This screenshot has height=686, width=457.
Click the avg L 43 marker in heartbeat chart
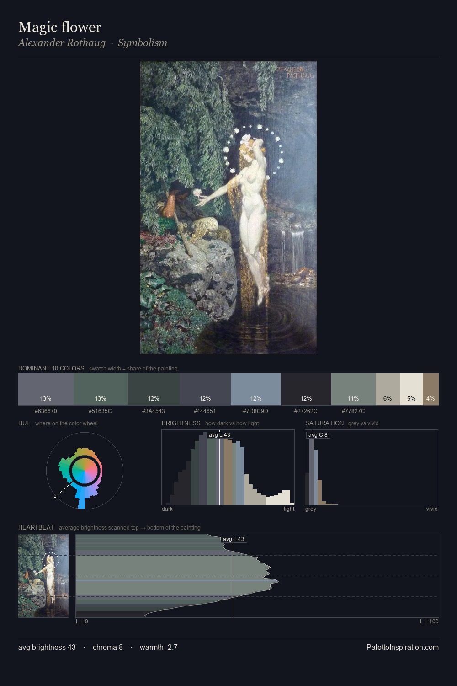pos(234,539)
